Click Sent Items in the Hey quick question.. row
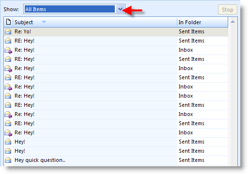Viewport: 248px width, 174px height. (x=191, y=160)
